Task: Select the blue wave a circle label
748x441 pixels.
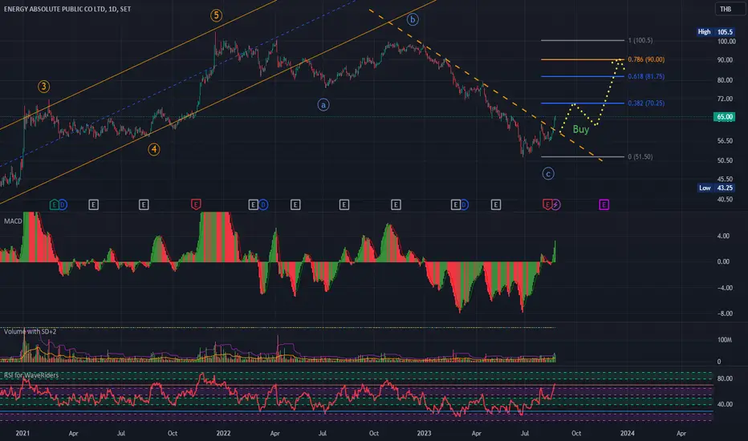Action: pos(323,105)
